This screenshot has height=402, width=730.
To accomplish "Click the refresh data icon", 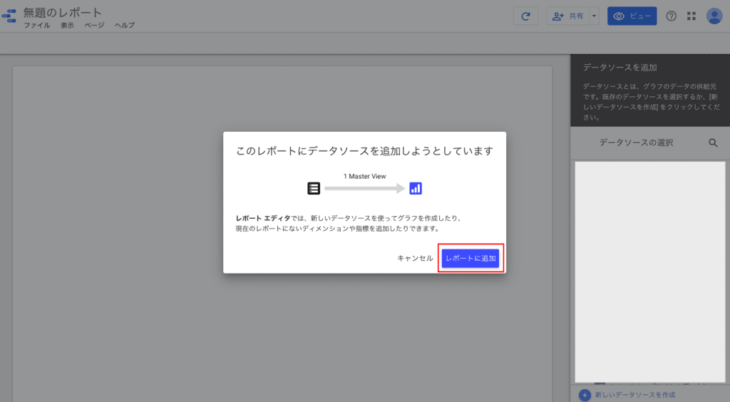I will pyautogui.click(x=525, y=16).
